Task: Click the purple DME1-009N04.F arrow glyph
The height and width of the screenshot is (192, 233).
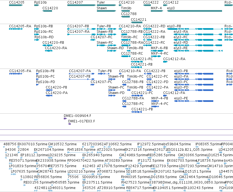Action: (x=65, y=119)
